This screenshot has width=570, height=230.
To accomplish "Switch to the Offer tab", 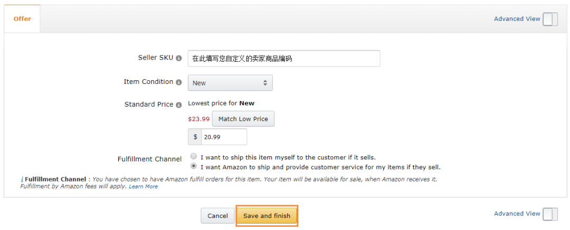I will click(22, 19).
